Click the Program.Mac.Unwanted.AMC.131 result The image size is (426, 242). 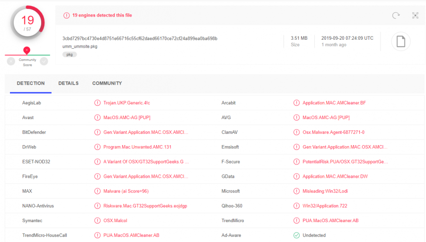[x=137, y=147]
